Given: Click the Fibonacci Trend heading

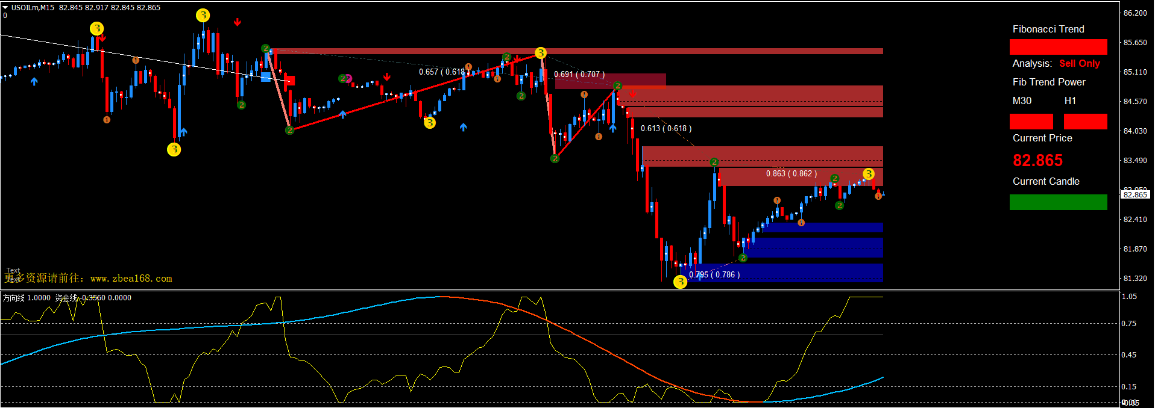Looking at the screenshot, I should click(1048, 29).
